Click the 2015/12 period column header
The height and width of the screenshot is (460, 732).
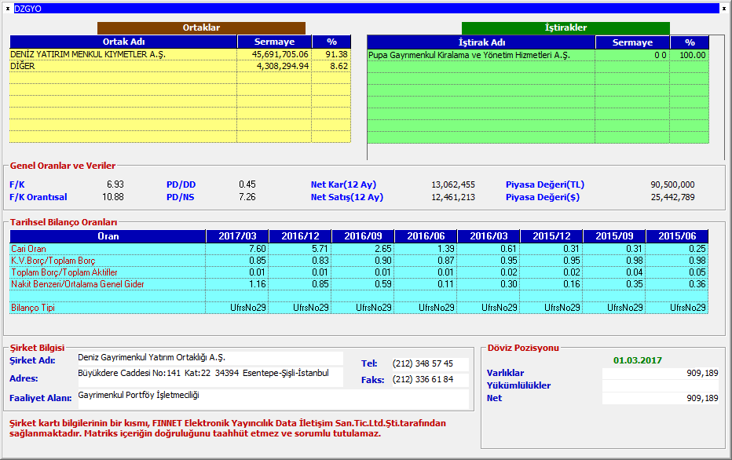(x=551, y=236)
